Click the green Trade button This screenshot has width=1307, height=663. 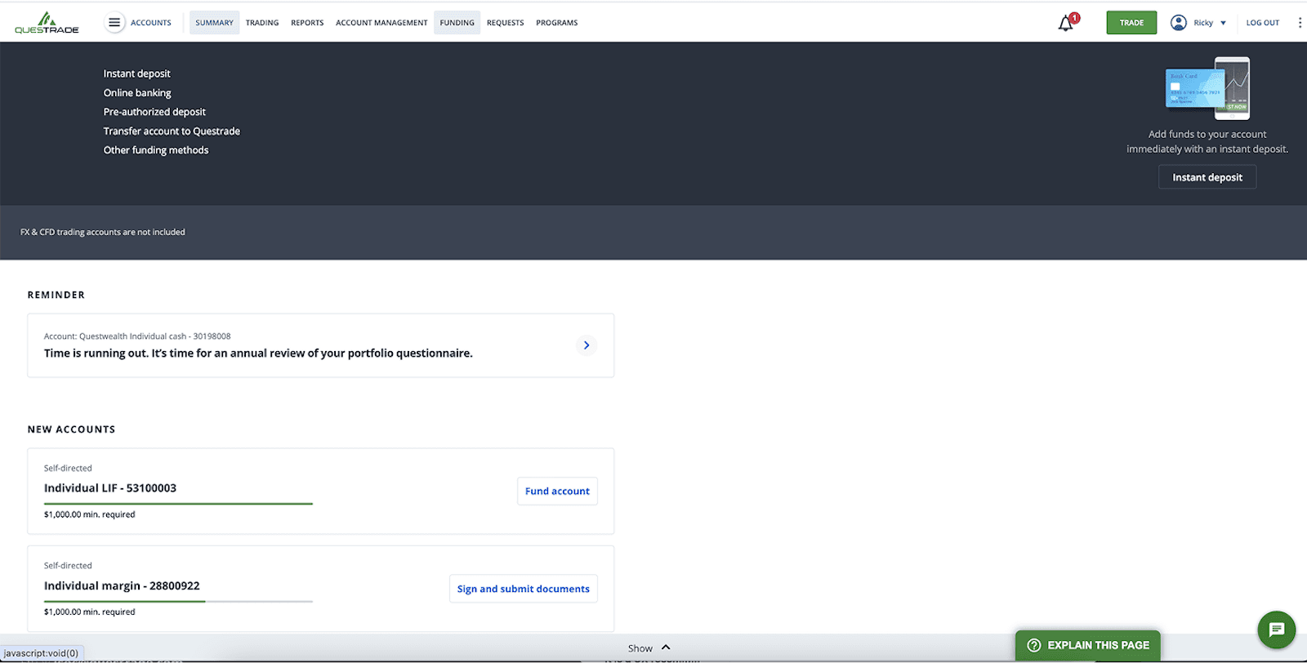click(x=1131, y=23)
